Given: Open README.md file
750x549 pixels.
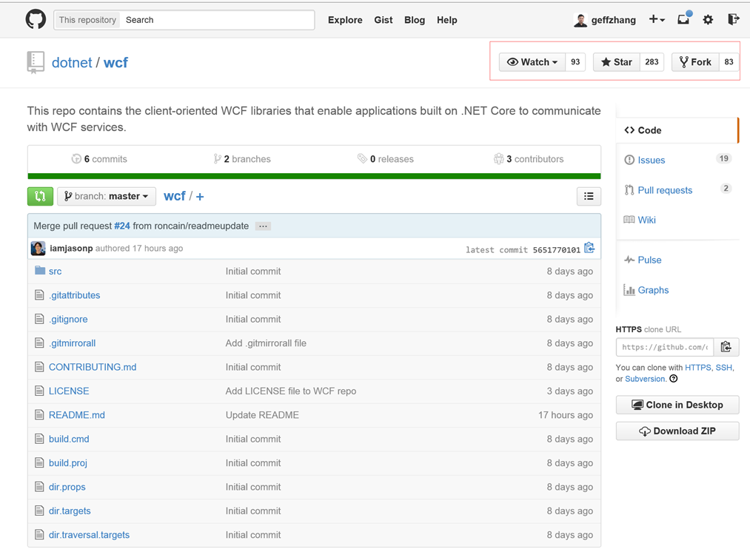Looking at the screenshot, I should pos(76,415).
